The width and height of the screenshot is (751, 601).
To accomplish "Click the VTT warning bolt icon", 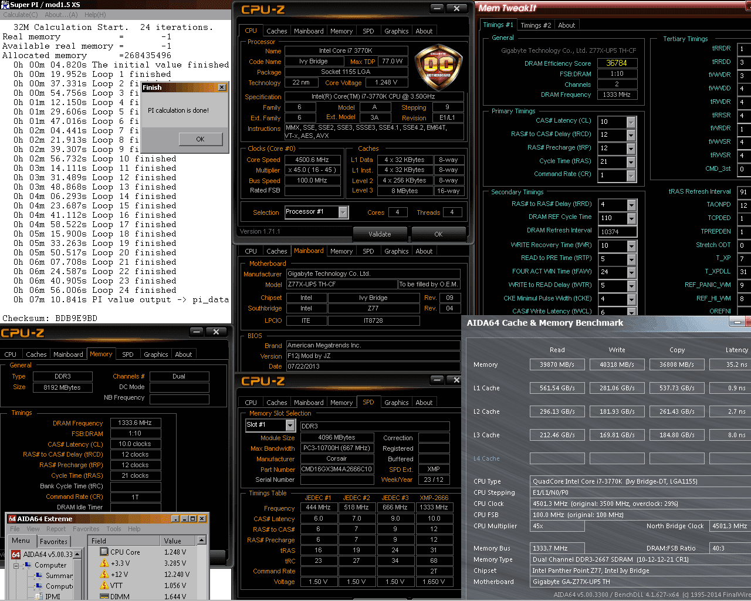I will (104, 585).
